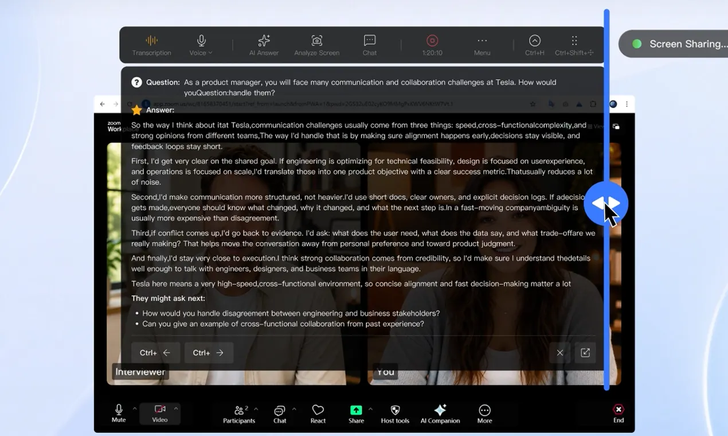Image resolution: width=728 pixels, height=436 pixels.
Task: Mute the microphone in Zoom
Action: [119, 413]
